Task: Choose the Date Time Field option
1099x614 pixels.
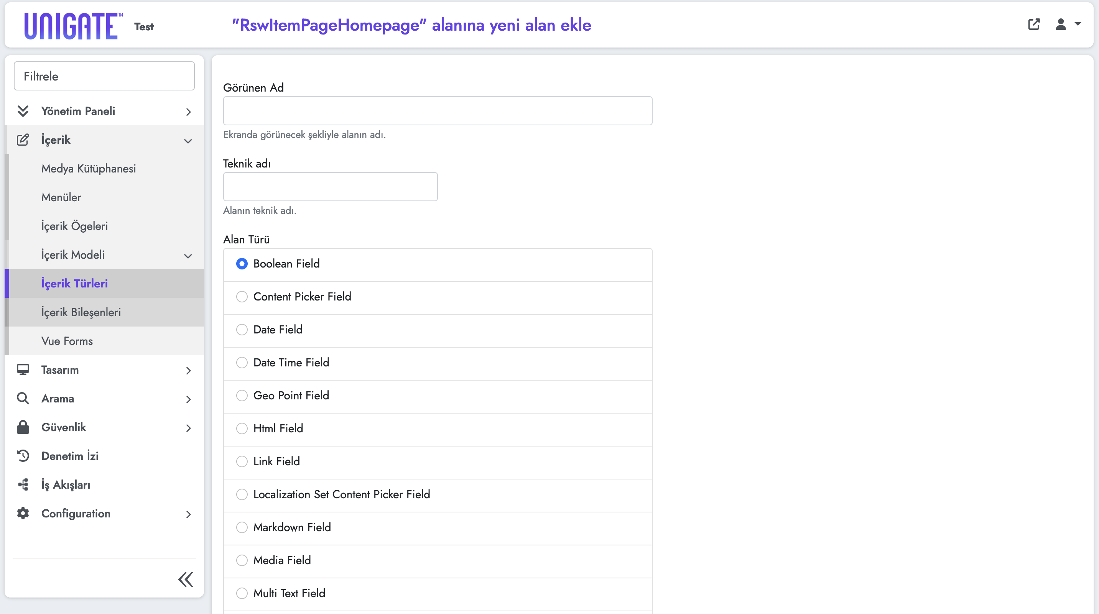Action: click(242, 363)
